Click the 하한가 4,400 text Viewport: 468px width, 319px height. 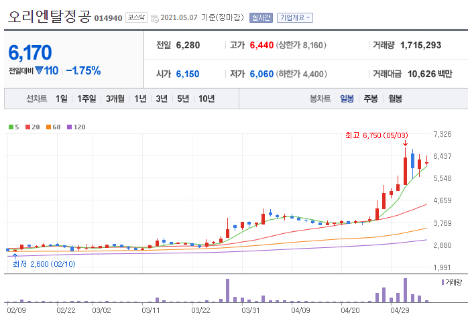click(301, 74)
